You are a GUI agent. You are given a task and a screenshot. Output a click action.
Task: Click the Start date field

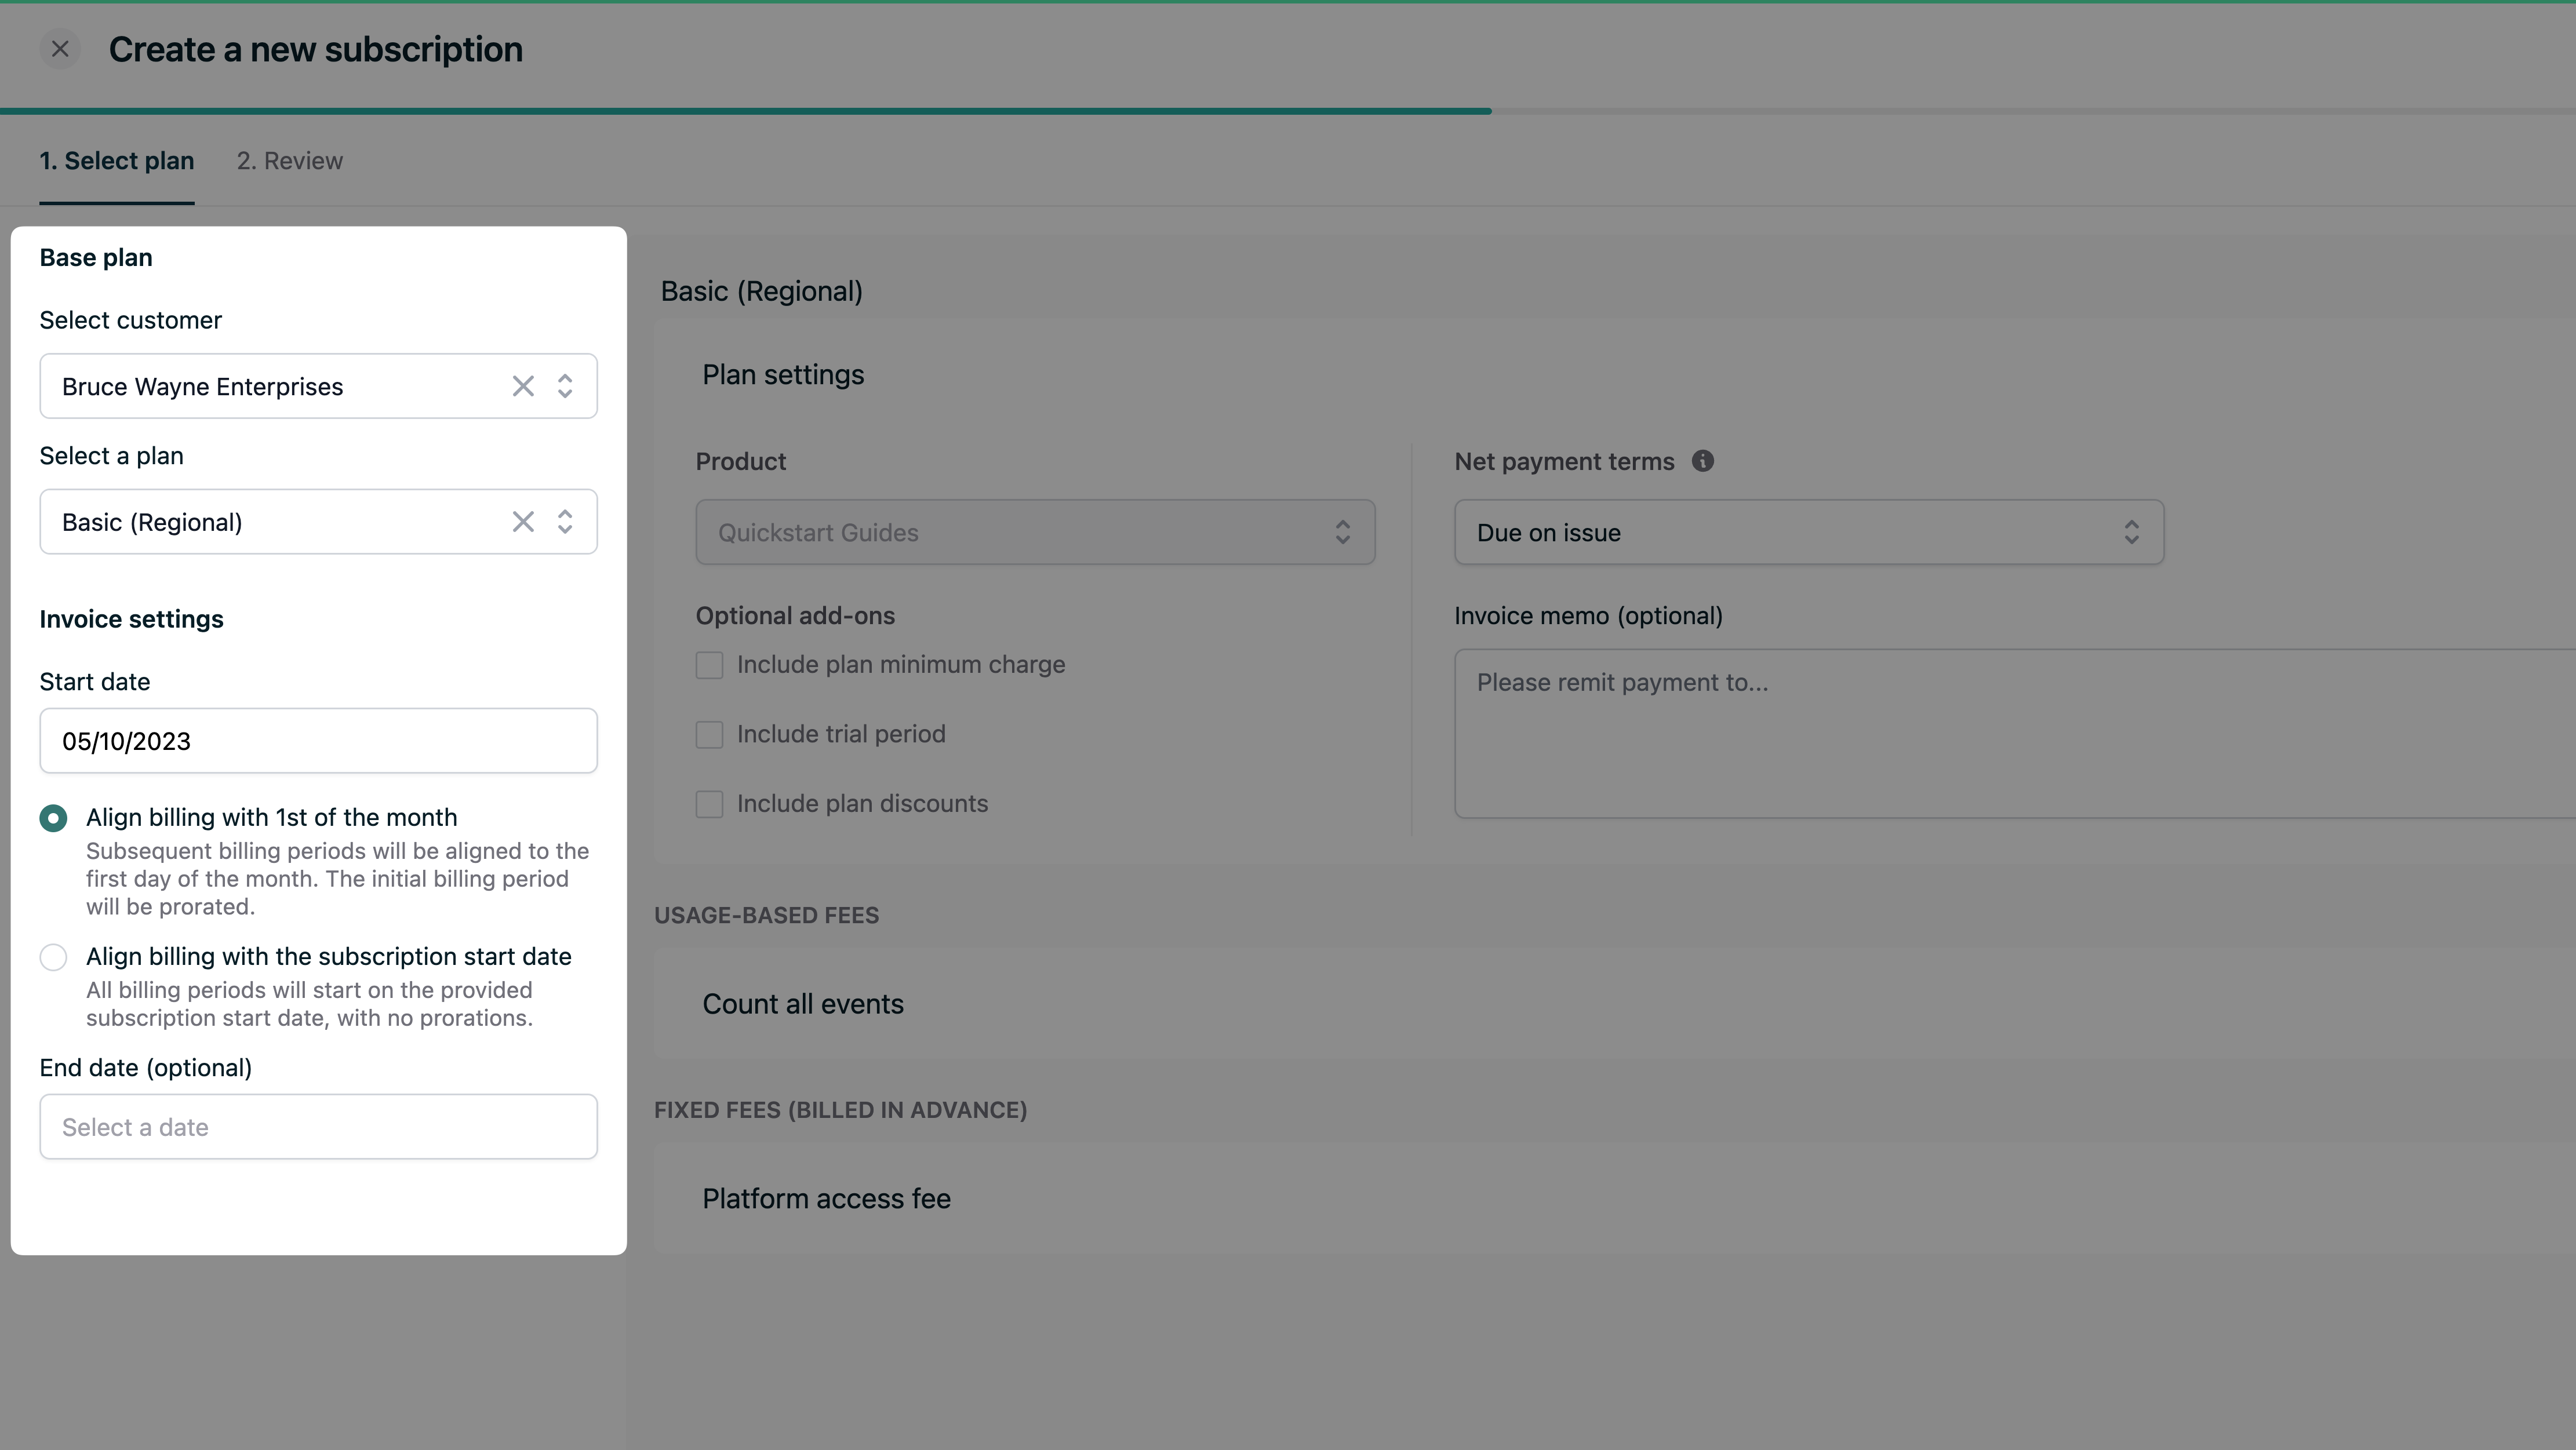coord(319,741)
